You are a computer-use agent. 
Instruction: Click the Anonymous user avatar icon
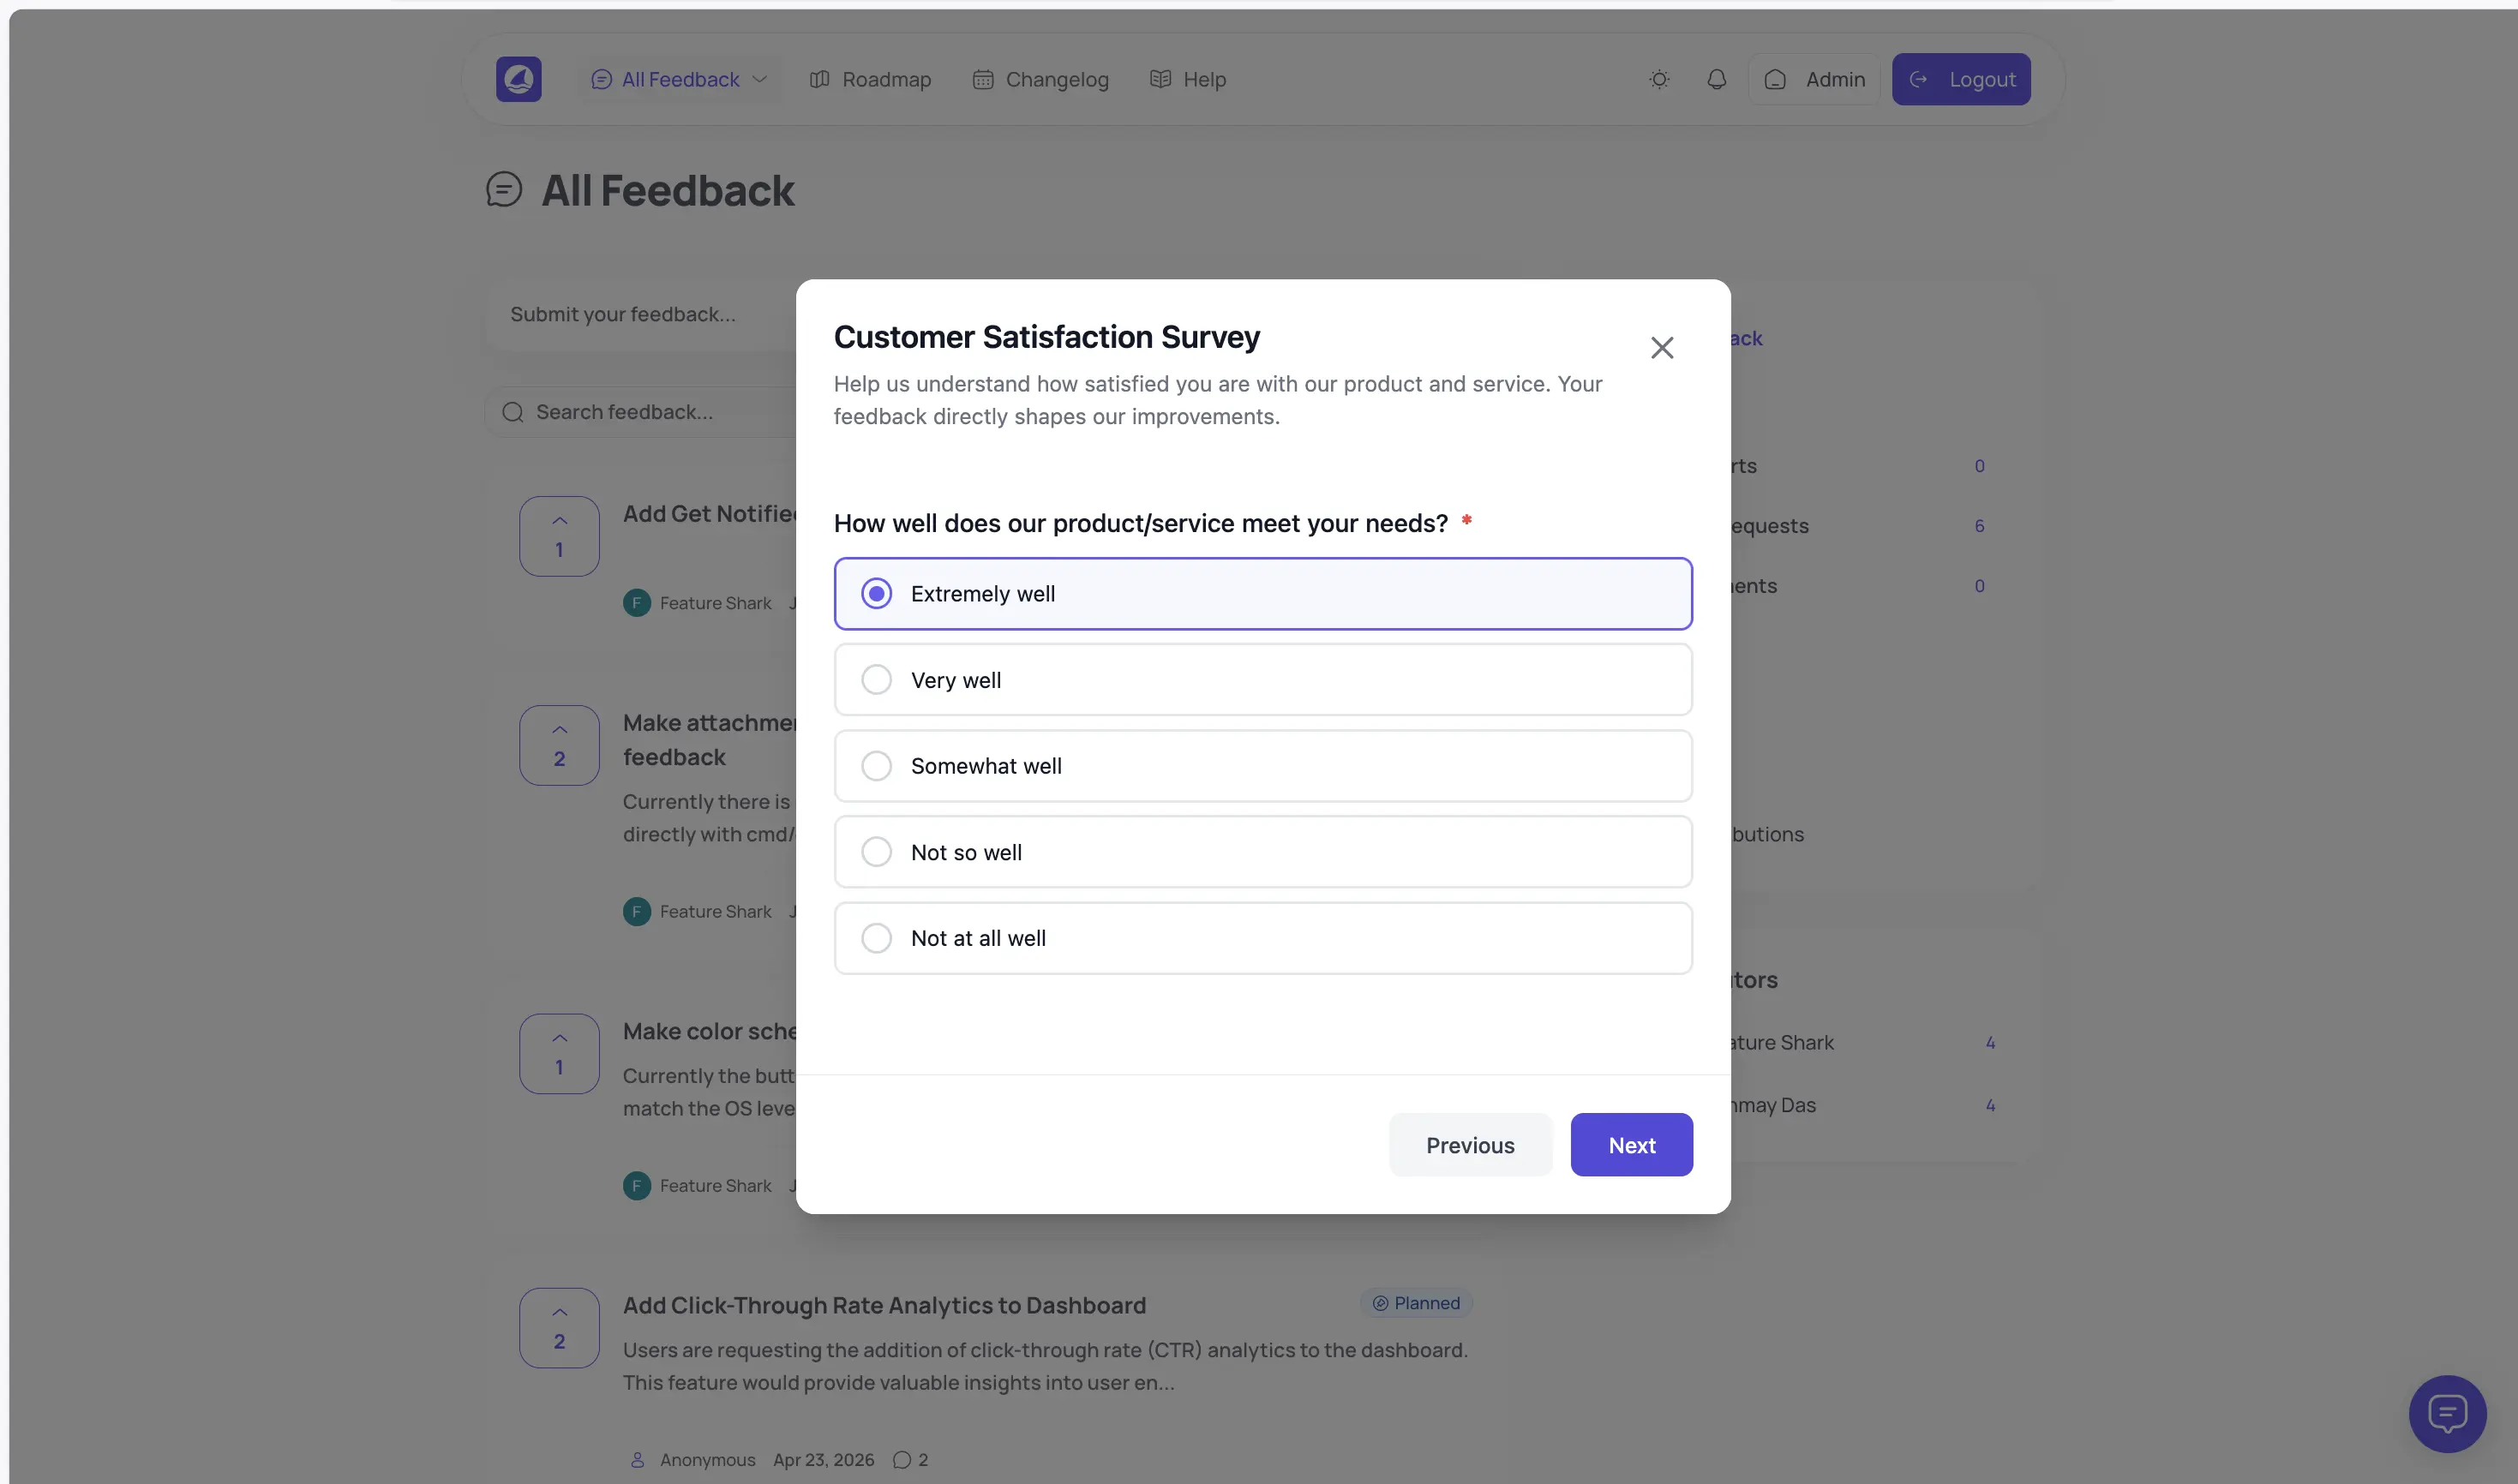637,1460
